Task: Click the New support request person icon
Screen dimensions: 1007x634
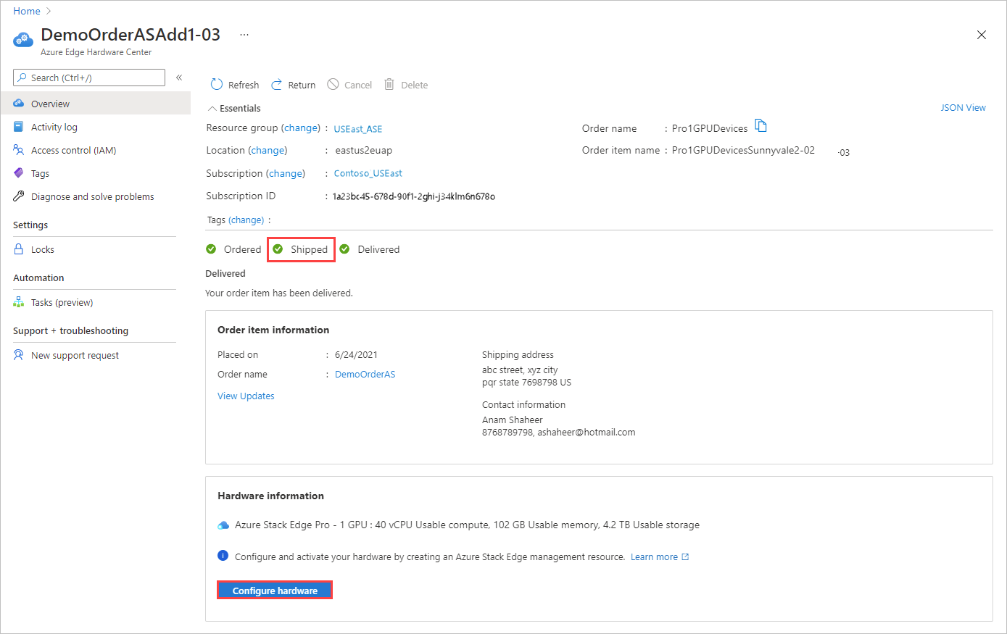Action: (x=19, y=355)
